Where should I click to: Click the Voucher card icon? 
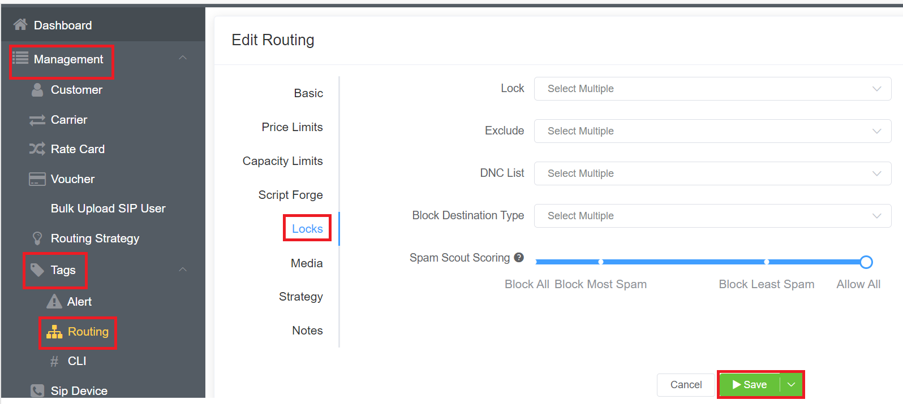click(37, 179)
